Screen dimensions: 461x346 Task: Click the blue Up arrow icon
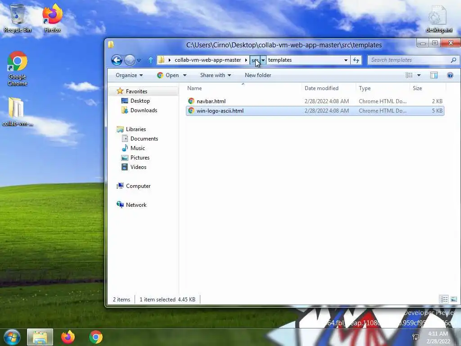(150, 60)
